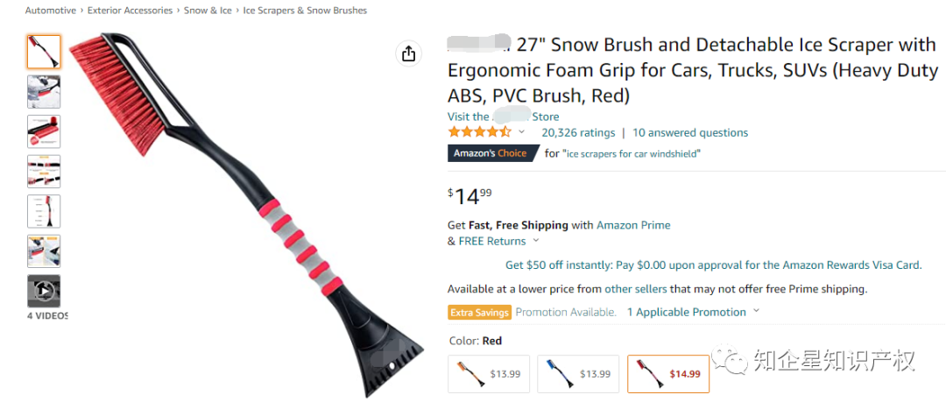This screenshot has height=402, width=946.
Task: Select the red color option at $14.99
Action: [x=667, y=374]
